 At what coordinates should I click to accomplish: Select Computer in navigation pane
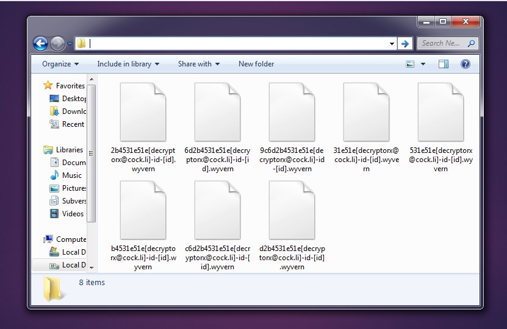[x=65, y=239]
